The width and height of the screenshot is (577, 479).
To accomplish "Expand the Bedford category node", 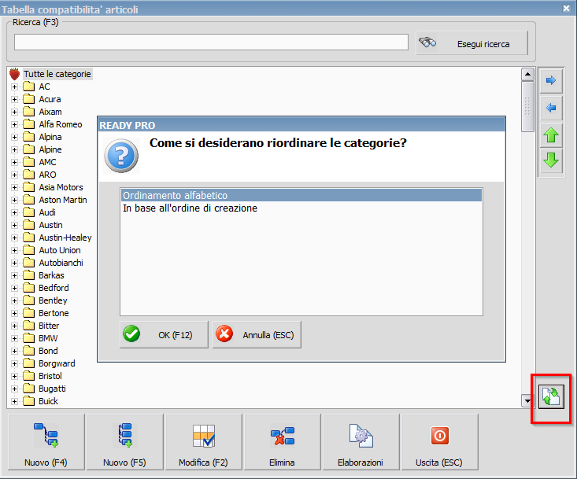I will [14, 288].
